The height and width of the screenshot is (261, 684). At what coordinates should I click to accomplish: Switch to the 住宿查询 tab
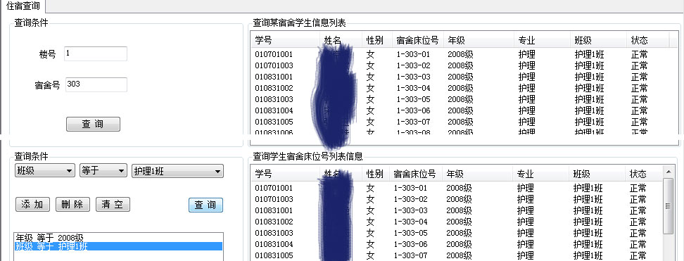pos(23,6)
